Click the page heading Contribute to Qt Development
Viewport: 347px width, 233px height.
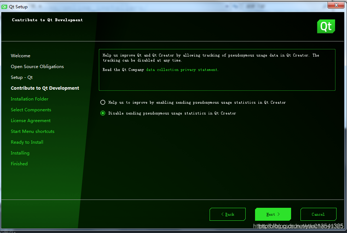[x=47, y=20]
